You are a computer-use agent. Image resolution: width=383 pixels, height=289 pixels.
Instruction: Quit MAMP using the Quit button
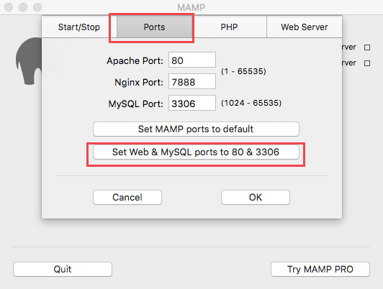click(x=63, y=270)
